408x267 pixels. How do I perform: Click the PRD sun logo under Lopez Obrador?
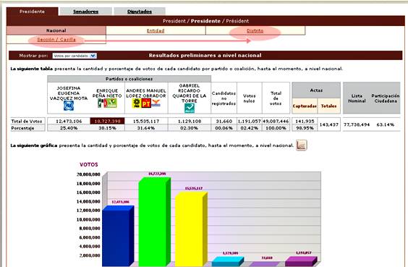pyautogui.click(x=136, y=103)
